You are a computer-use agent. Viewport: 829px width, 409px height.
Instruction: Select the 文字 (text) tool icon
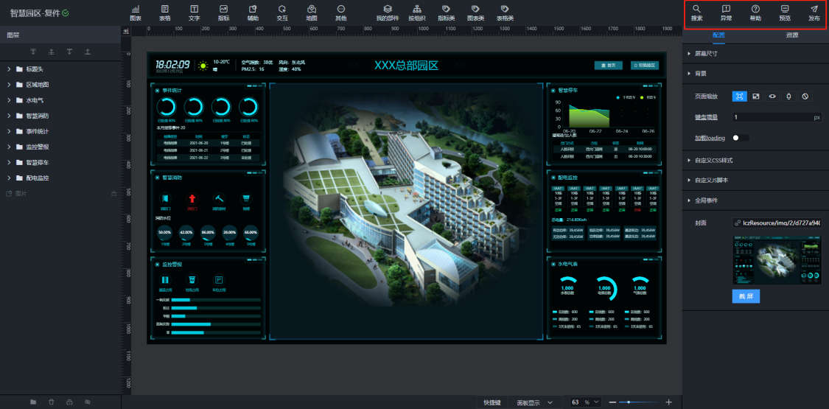click(x=194, y=12)
